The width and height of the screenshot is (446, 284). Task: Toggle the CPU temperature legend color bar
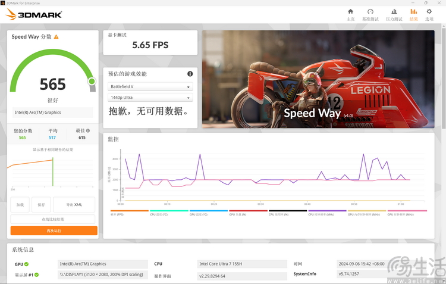[169, 211]
